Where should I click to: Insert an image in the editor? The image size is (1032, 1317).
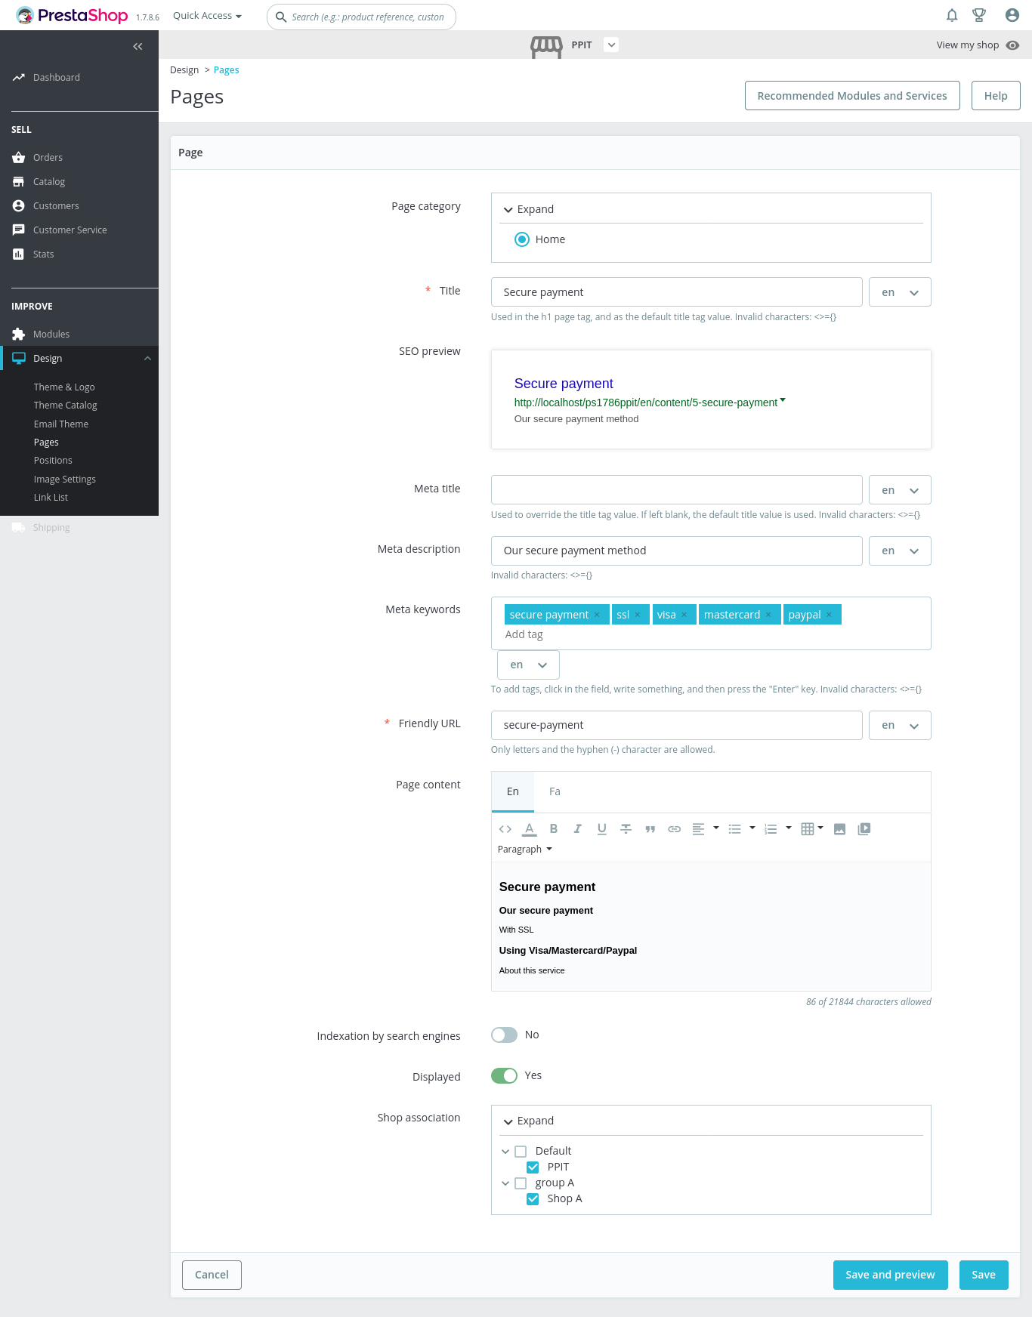(839, 829)
